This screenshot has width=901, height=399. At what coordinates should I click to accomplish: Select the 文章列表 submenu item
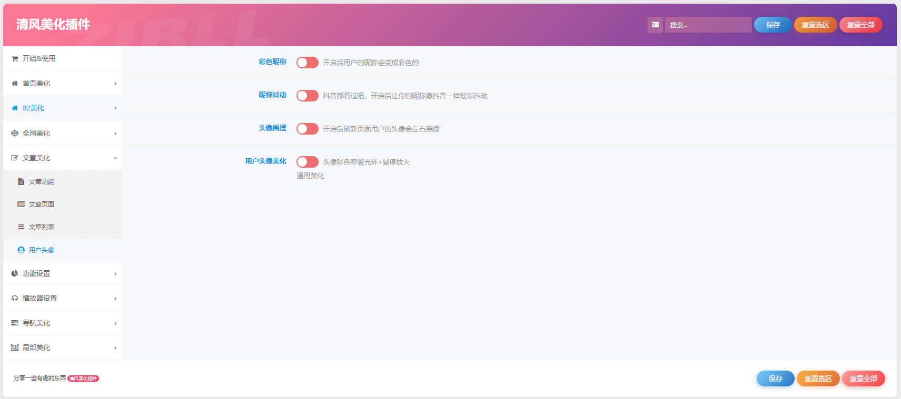[x=62, y=227]
